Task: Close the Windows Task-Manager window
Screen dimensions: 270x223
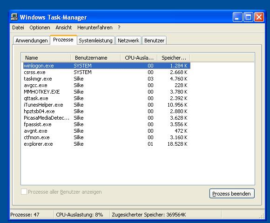Action: click(259, 17)
